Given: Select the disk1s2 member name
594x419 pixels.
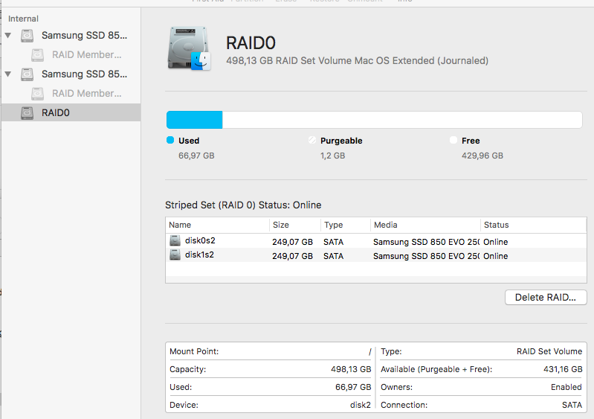Looking at the screenshot, I should (199, 255).
